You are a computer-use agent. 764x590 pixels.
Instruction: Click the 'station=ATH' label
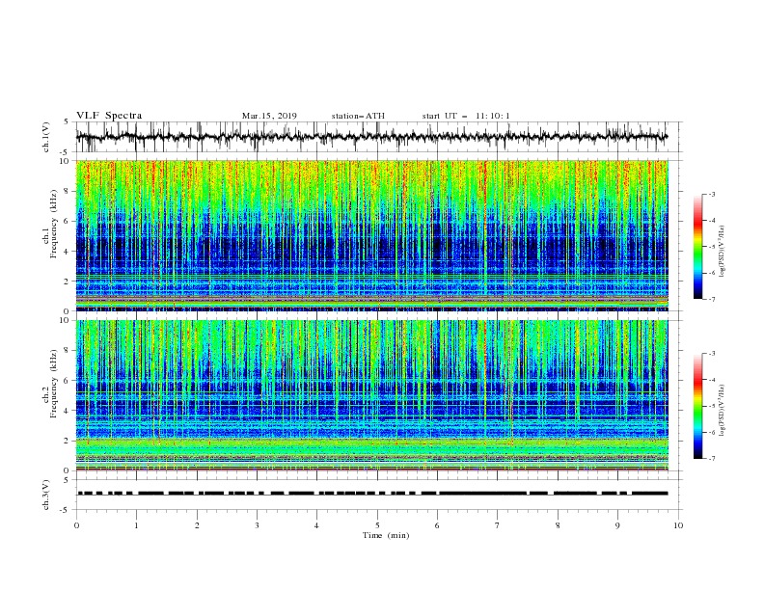[x=358, y=116]
